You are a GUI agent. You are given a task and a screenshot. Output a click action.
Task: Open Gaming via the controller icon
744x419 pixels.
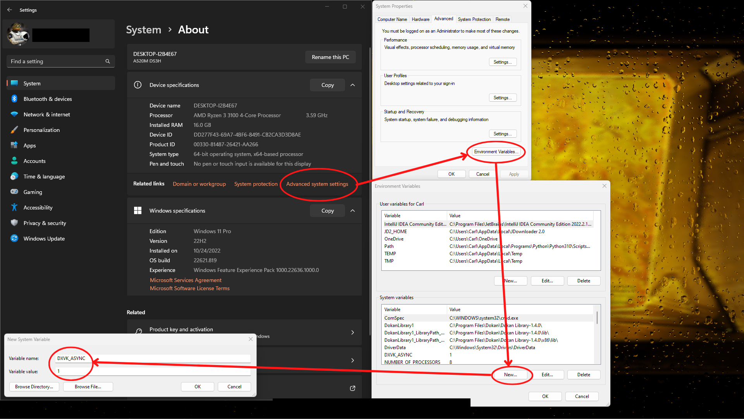click(x=14, y=192)
